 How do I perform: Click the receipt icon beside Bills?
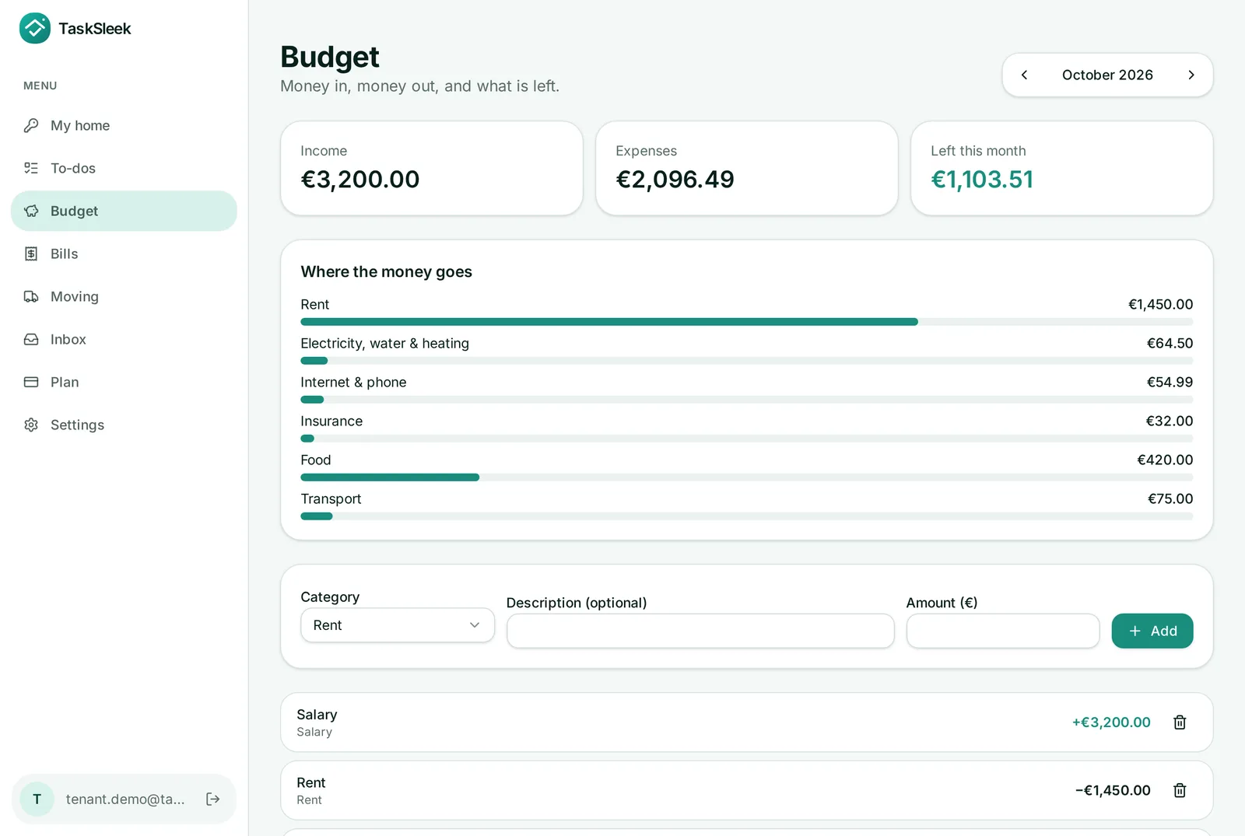(31, 254)
